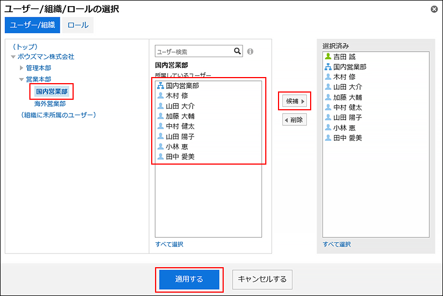This screenshot has height=296, width=443.
Task: Switch to the ユーザー/組織 tab
Action: (33, 25)
